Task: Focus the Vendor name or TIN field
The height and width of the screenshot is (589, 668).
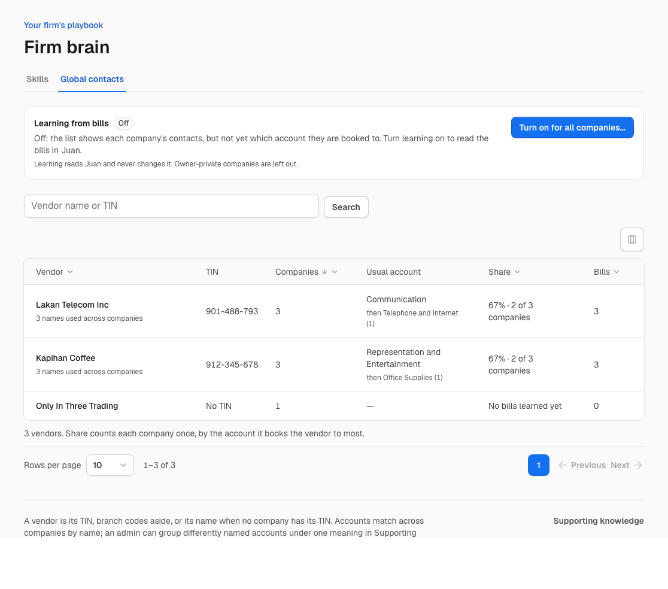Action: (x=171, y=206)
